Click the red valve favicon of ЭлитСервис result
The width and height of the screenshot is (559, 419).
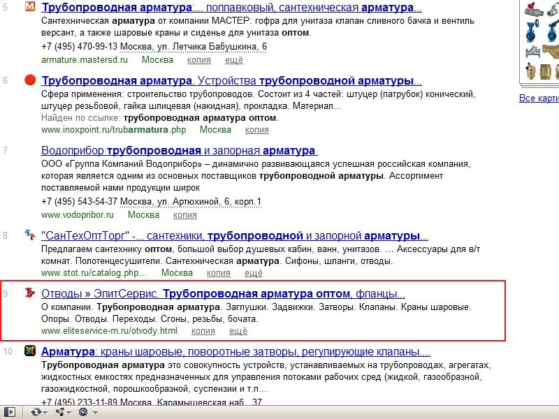[30, 293]
